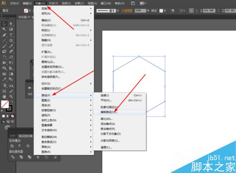Click the Transform icon in control bar

click(191, 11)
